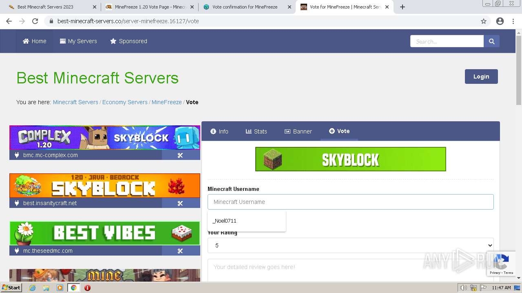Image resolution: width=522 pixels, height=293 pixels.
Task: Open the Chrome profile avatar menu
Action: coord(500,21)
